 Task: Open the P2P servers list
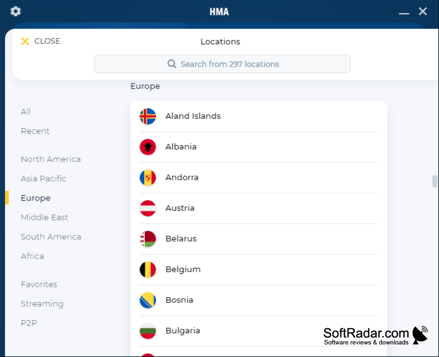coord(29,323)
